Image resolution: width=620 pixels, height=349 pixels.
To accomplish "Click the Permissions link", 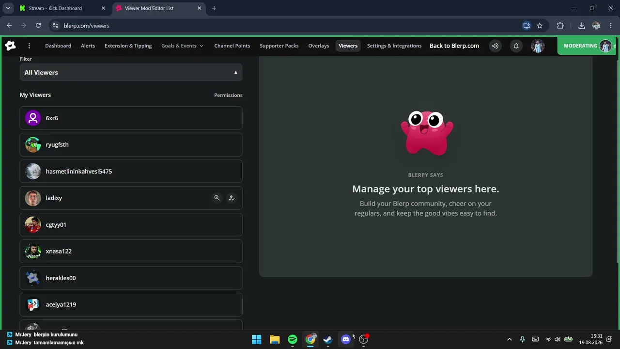I will point(228,95).
